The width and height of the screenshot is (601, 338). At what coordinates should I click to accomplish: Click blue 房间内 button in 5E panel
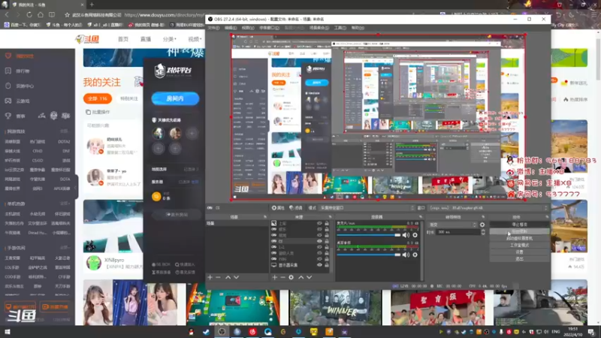pos(175,98)
